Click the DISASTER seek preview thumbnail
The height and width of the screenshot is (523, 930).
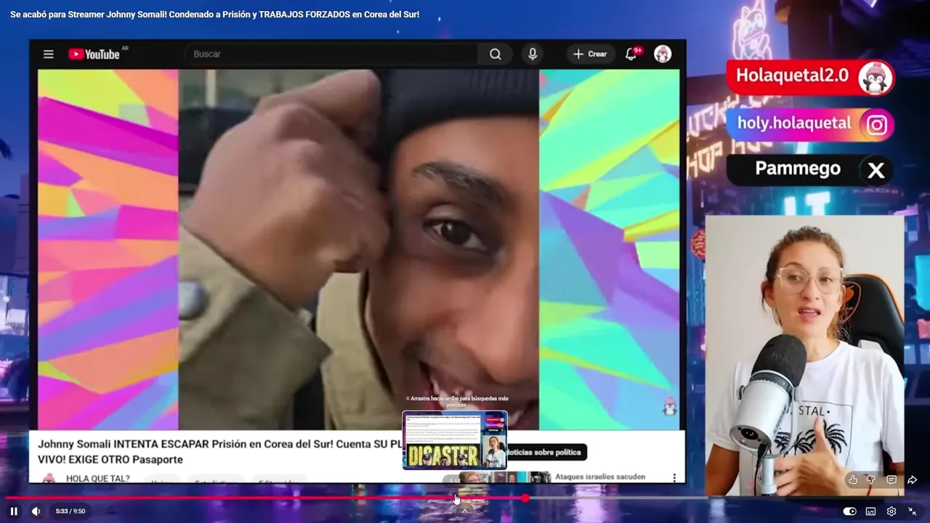[x=455, y=440]
